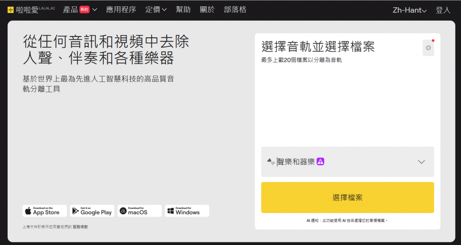Click the Windows logo icon
The height and width of the screenshot is (245, 461).
click(x=171, y=211)
